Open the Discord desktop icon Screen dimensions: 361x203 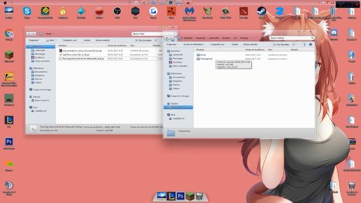(334, 33)
